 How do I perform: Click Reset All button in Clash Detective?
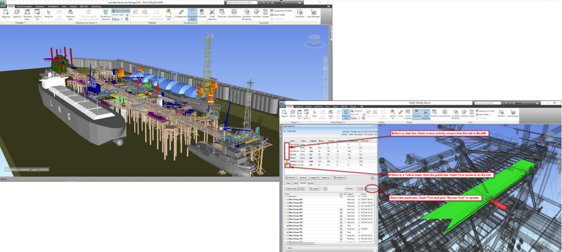point(303,176)
